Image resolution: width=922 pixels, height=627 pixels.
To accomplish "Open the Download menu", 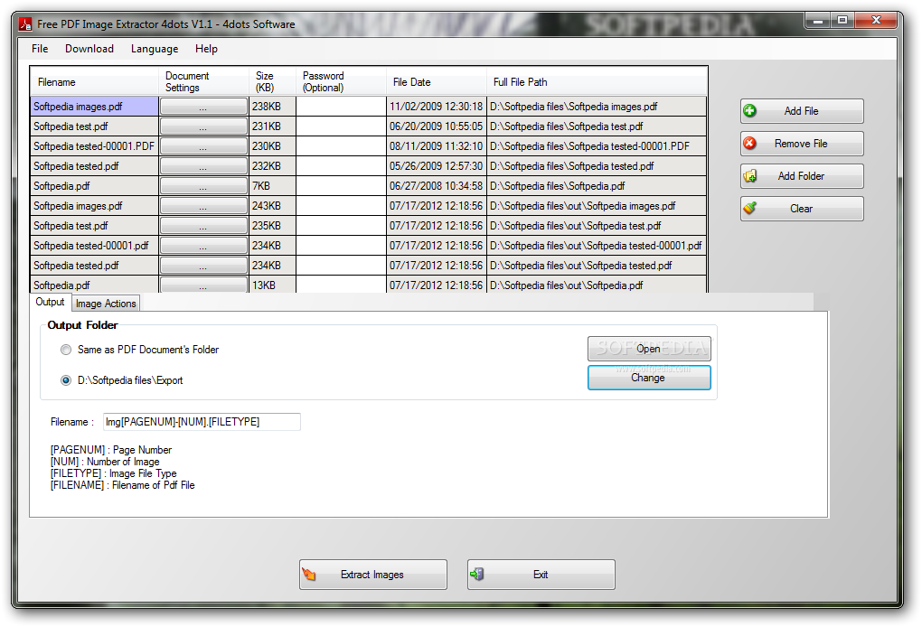I will (x=89, y=49).
